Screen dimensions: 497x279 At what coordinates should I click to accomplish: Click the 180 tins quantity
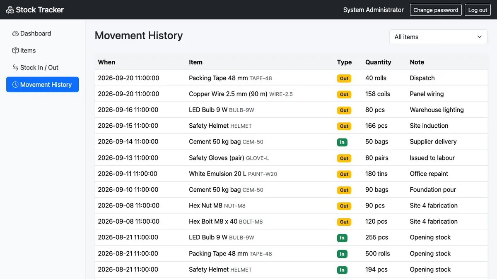pyautogui.click(x=376, y=174)
